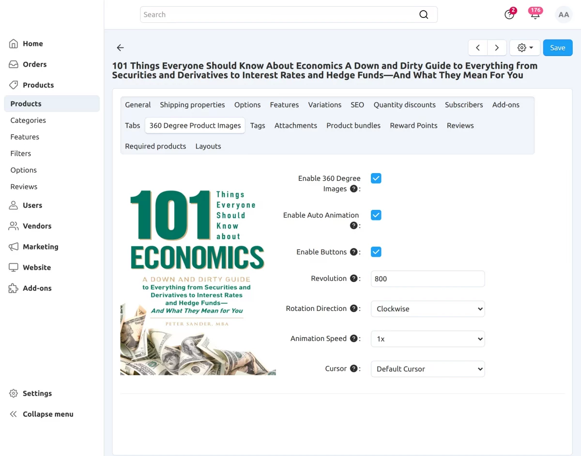Show help tooltip for Enable Auto Animation

pyautogui.click(x=354, y=225)
